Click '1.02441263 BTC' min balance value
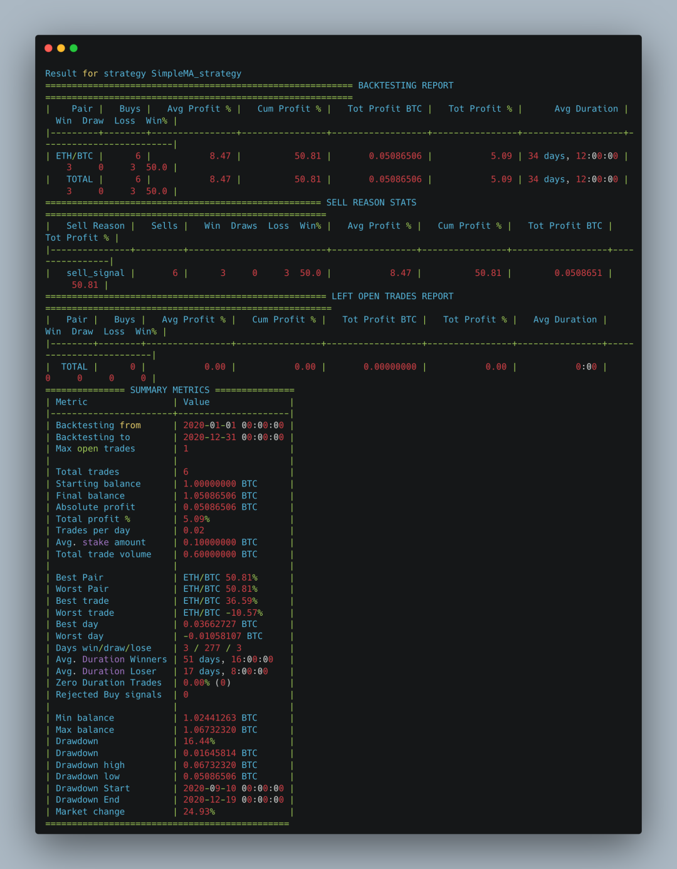677x869 pixels. click(x=220, y=718)
